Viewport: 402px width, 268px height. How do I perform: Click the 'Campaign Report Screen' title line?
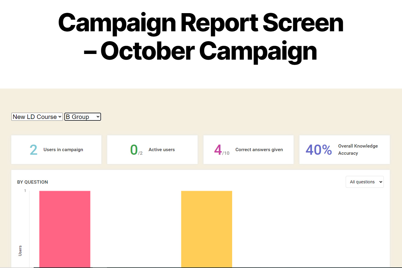[201, 23]
